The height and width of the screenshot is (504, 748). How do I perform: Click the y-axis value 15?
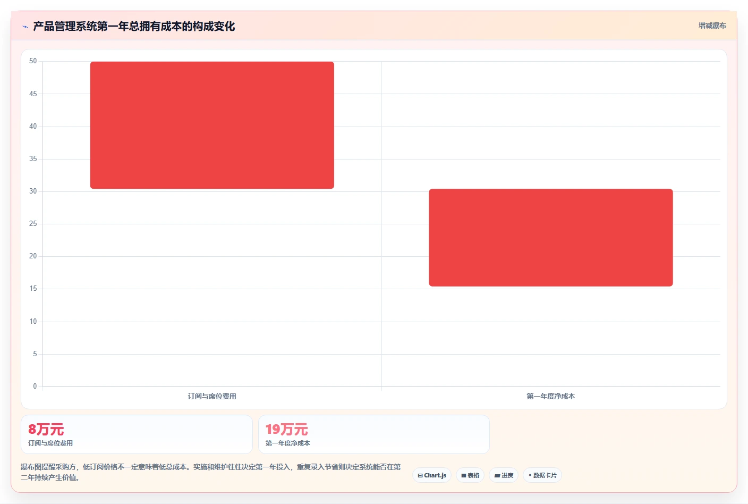coord(33,288)
